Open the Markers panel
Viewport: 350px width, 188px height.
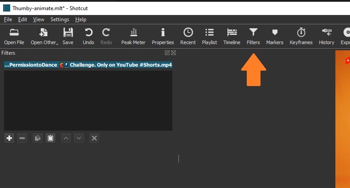(275, 36)
